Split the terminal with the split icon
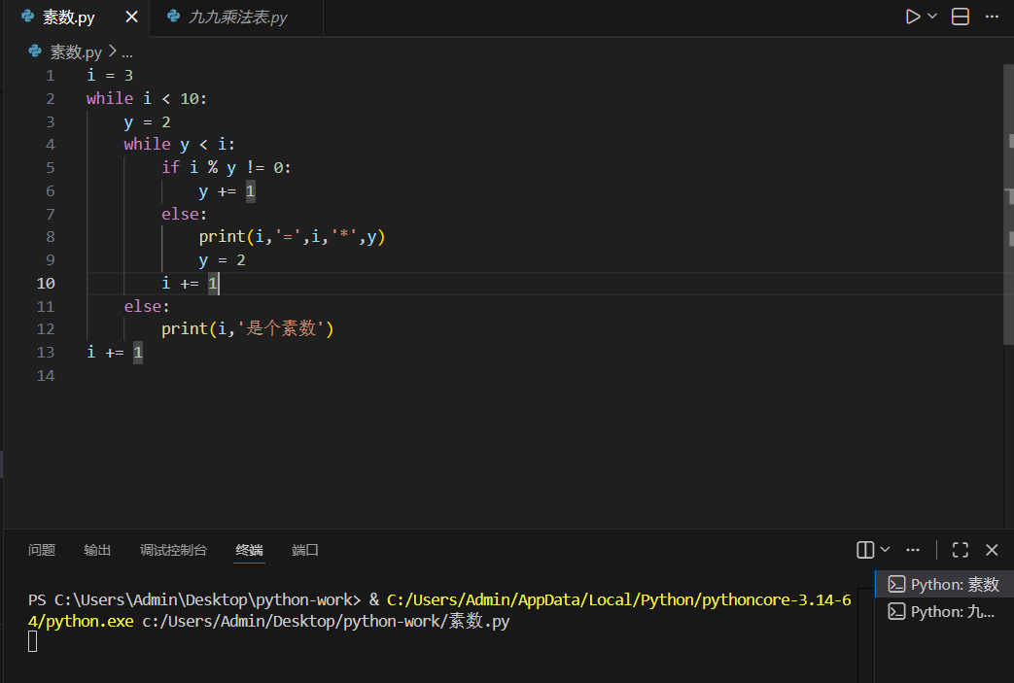The width and height of the screenshot is (1014, 683). [864, 550]
